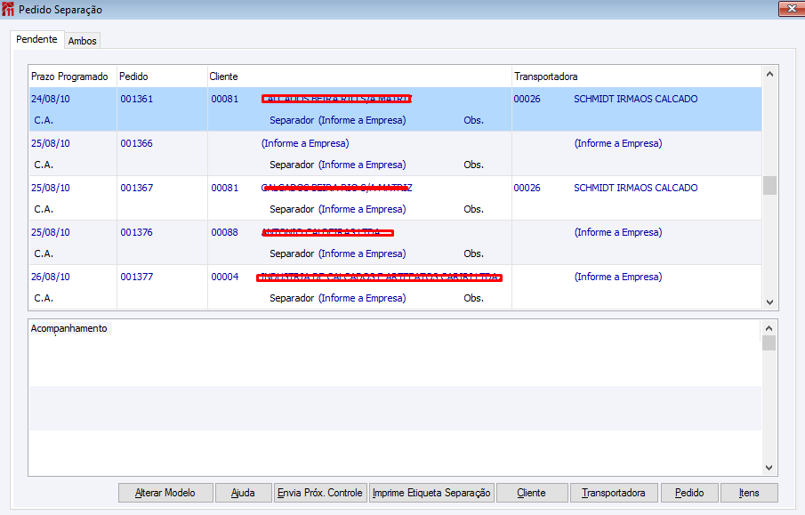Click Acompanhamento scroll down arrow
The width and height of the screenshot is (805, 515).
tap(769, 468)
